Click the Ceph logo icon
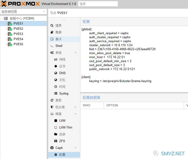Image resolution: width=188 pixels, height=159 pixels. (52, 148)
